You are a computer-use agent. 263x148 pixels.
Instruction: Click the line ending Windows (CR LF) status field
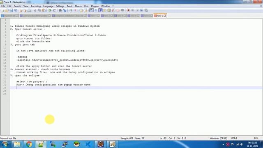click(x=218, y=139)
